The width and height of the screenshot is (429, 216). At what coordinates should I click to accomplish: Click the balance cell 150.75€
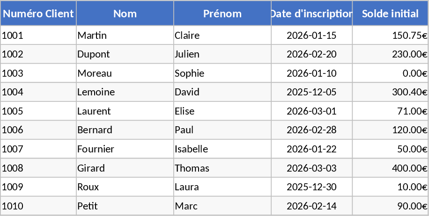tap(390, 36)
